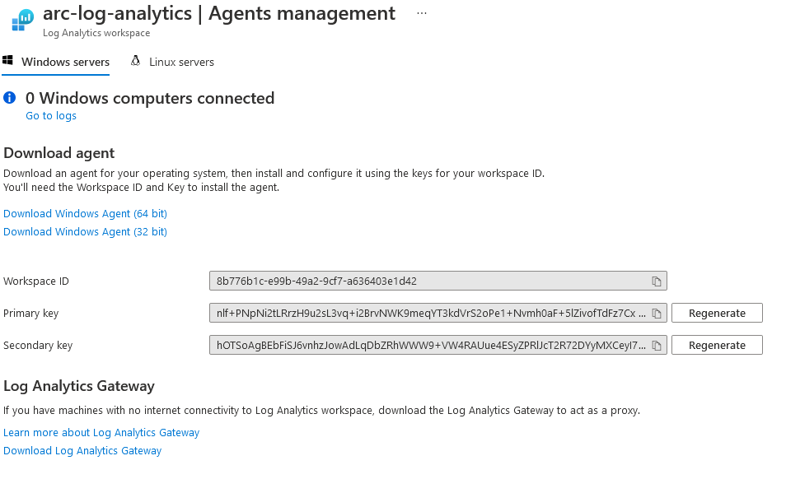Image resolution: width=786 pixels, height=493 pixels.
Task: Regenerate the Secondary key
Action: click(717, 346)
